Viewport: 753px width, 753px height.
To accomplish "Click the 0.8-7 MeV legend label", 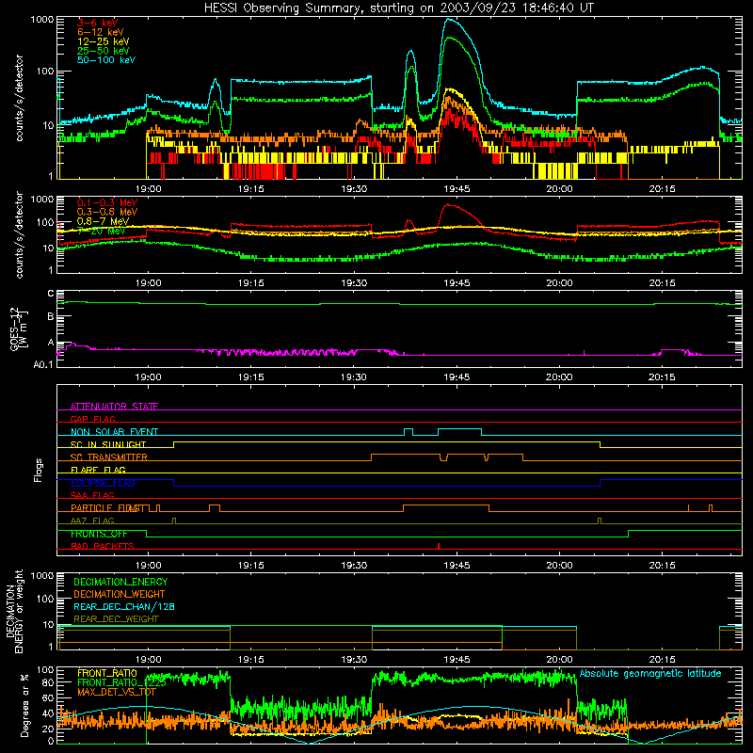I will (x=104, y=221).
